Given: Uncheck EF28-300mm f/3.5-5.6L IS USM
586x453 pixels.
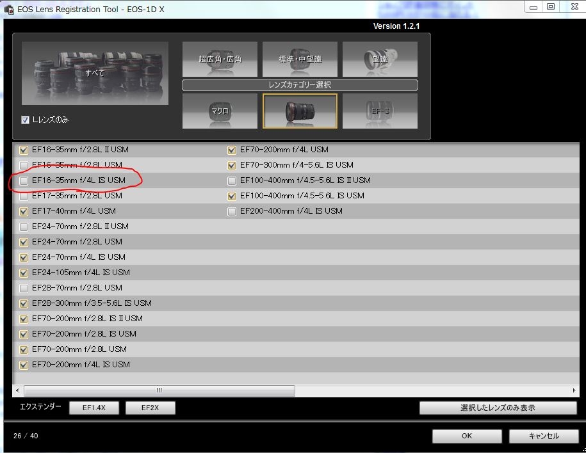Looking at the screenshot, I should click(x=24, y=304).
